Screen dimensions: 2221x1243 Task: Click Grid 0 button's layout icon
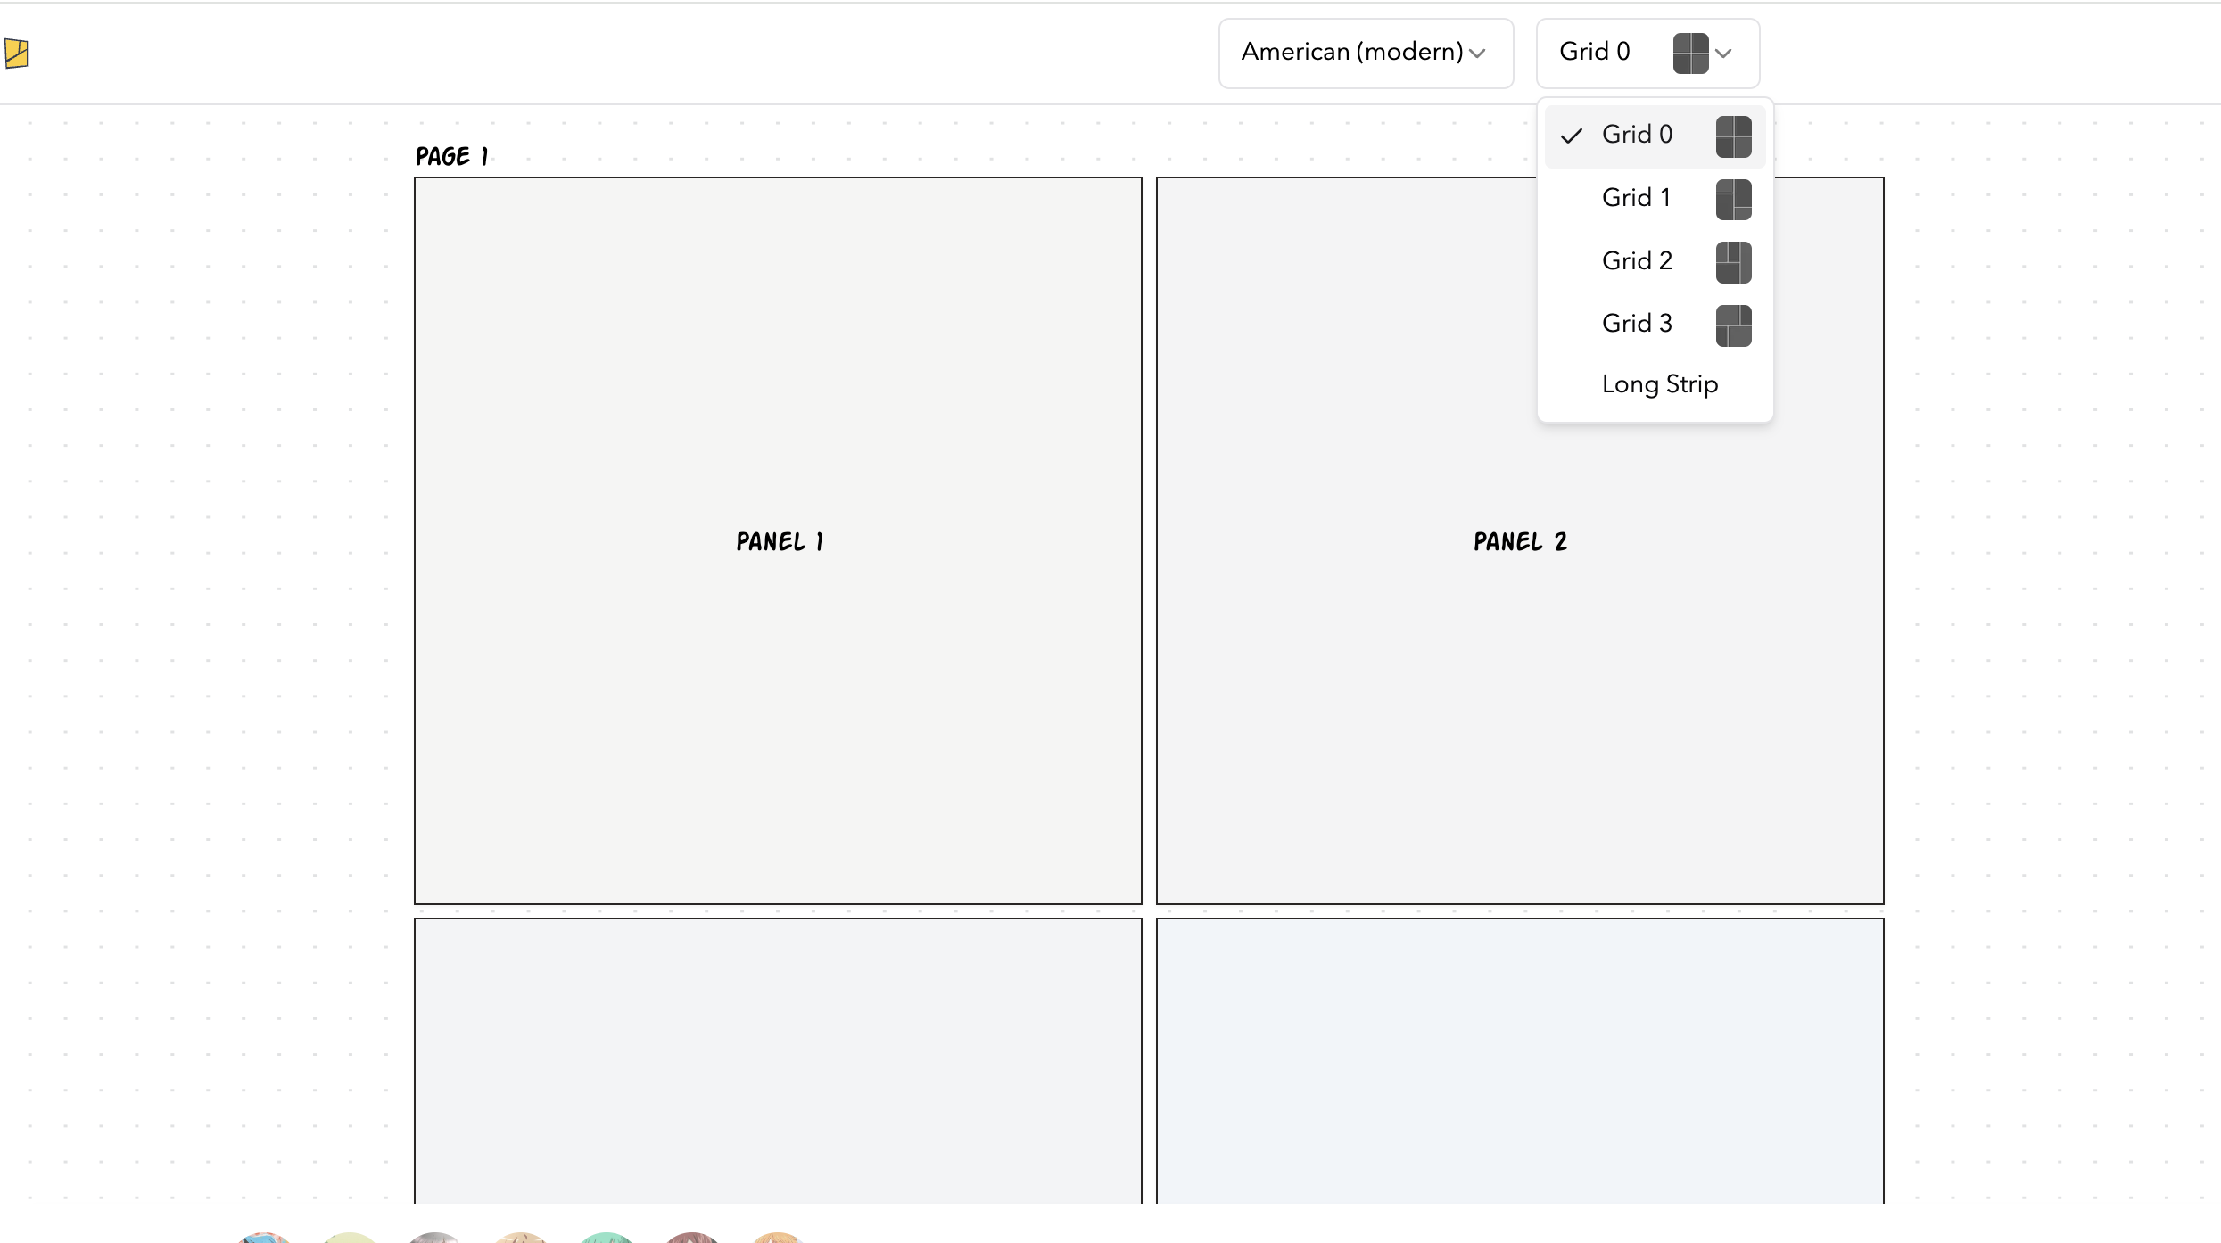coord(1690,54)
